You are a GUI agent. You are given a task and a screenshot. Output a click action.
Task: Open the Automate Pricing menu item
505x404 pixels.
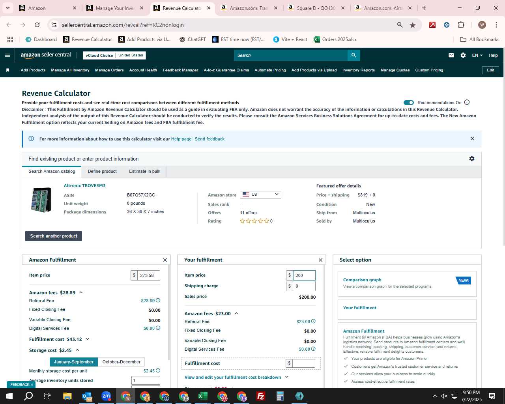(270, 70)
